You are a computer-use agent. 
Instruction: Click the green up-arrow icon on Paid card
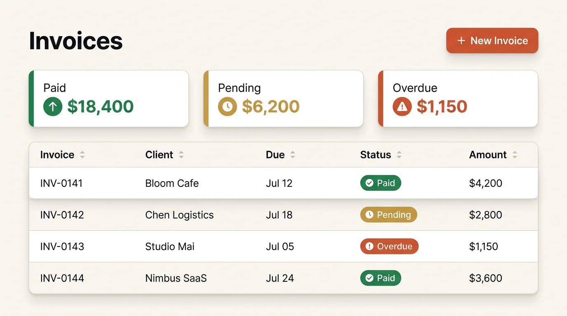click(53, 107)
